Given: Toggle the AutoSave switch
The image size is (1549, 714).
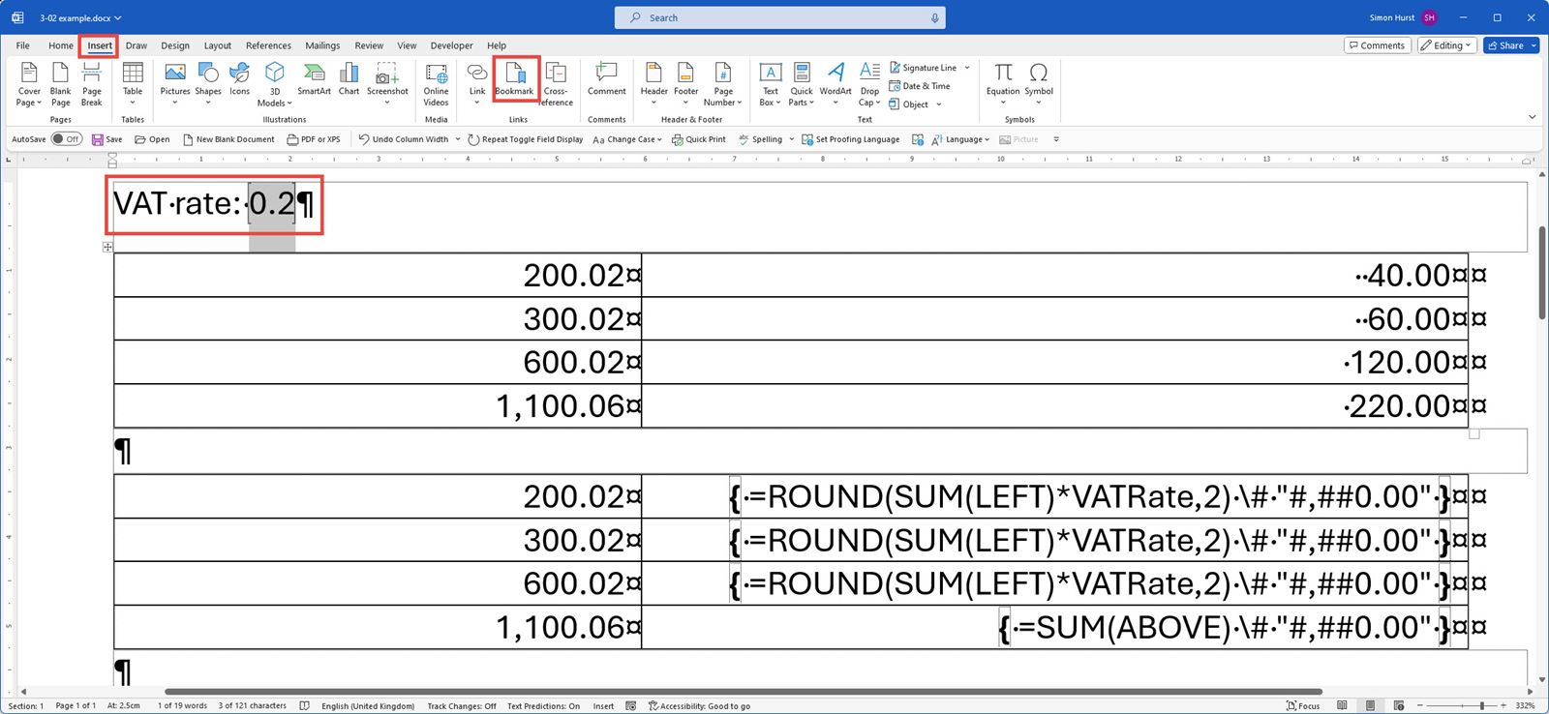Looking at the screenshot, I should (66, 139).
